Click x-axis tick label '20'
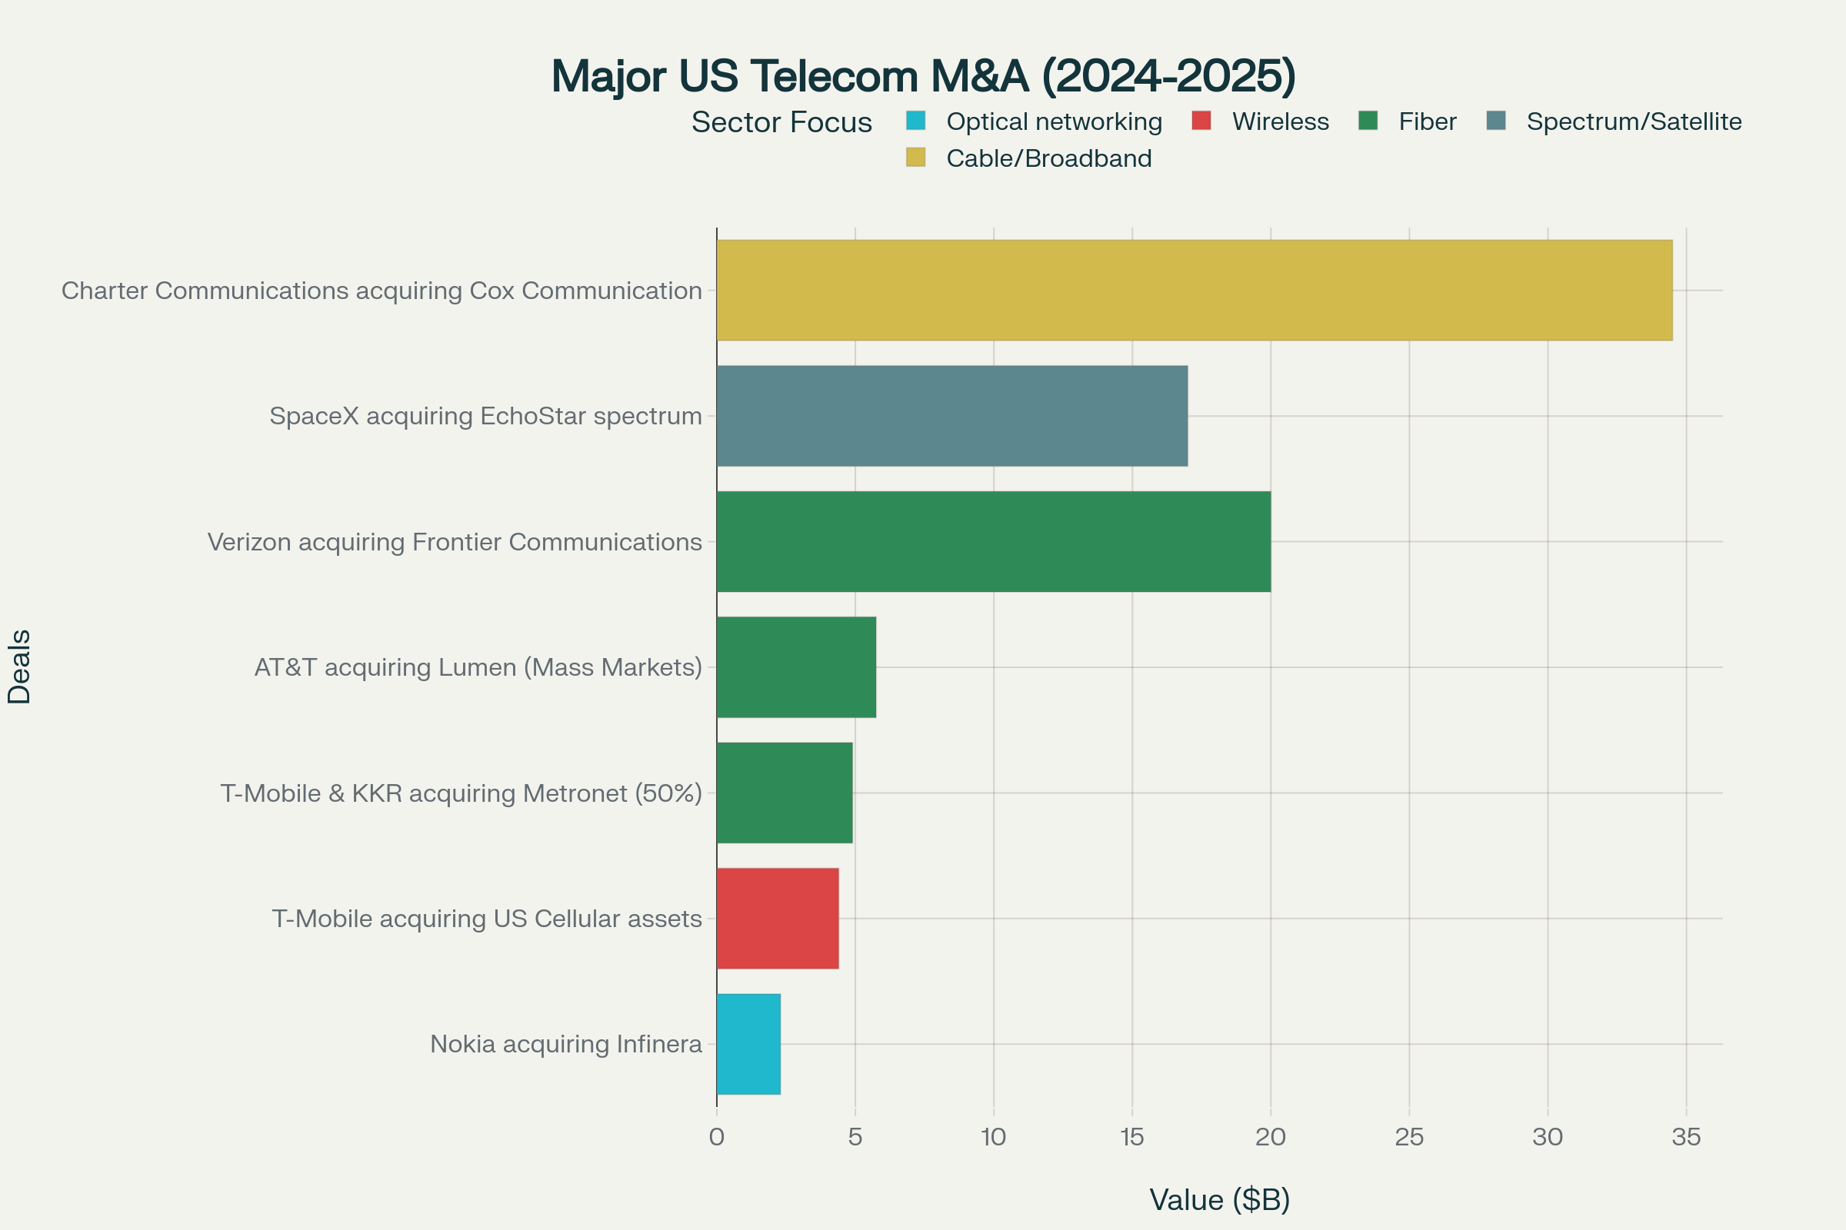Image resolution: width=1846 pixels, height=1230 pixels. coord(1271,1137)
